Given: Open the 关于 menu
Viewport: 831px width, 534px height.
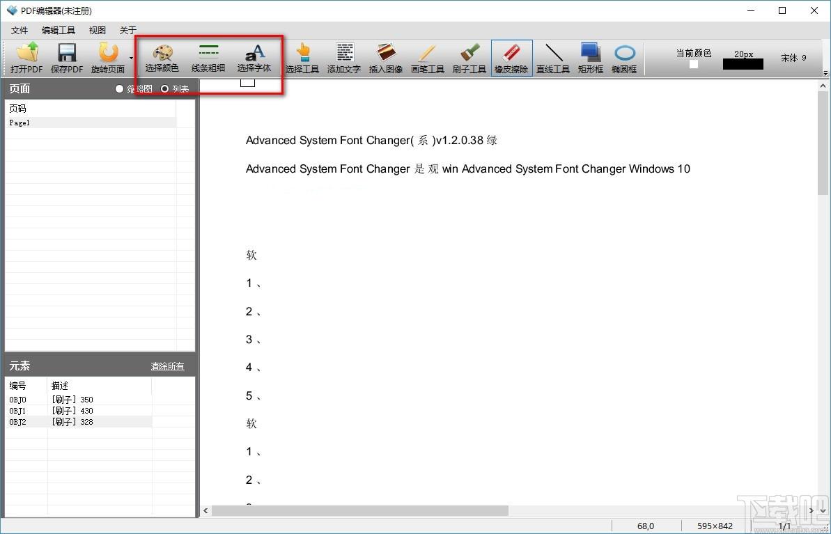Looking at the screenshot, I should click(x=127, y=30).
